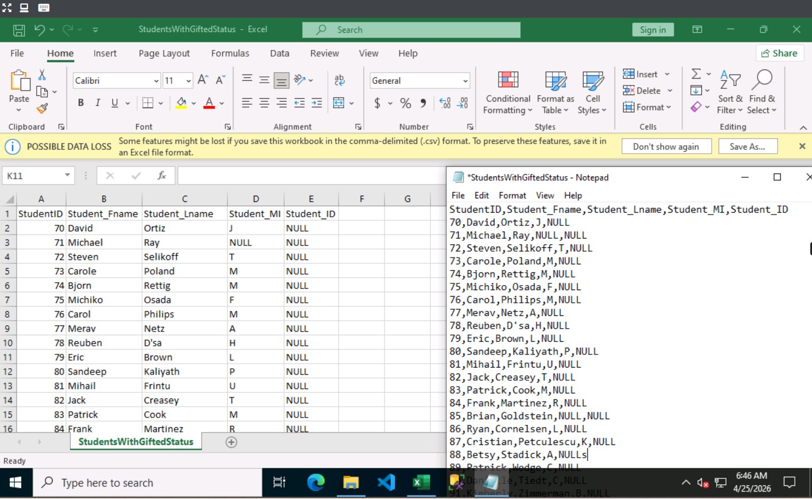Select the Italic formatting icon
The height and width of the screenshot is (499, 812).
(97, 102)
